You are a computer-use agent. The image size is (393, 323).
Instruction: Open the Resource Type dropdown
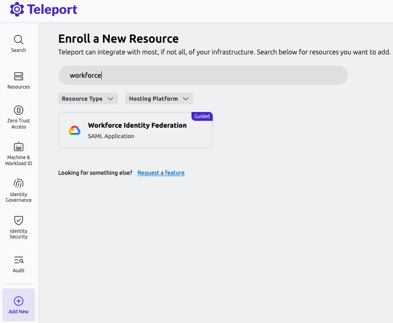[88, 98]
